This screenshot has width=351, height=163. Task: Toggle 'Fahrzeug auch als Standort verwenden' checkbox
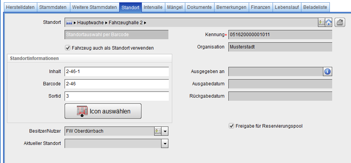click(68, 48)
